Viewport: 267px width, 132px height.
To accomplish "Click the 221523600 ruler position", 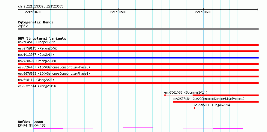I will (203, 12).
